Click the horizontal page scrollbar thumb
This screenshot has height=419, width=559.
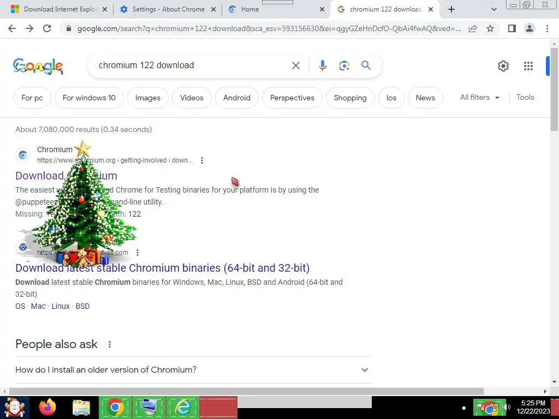246,391
